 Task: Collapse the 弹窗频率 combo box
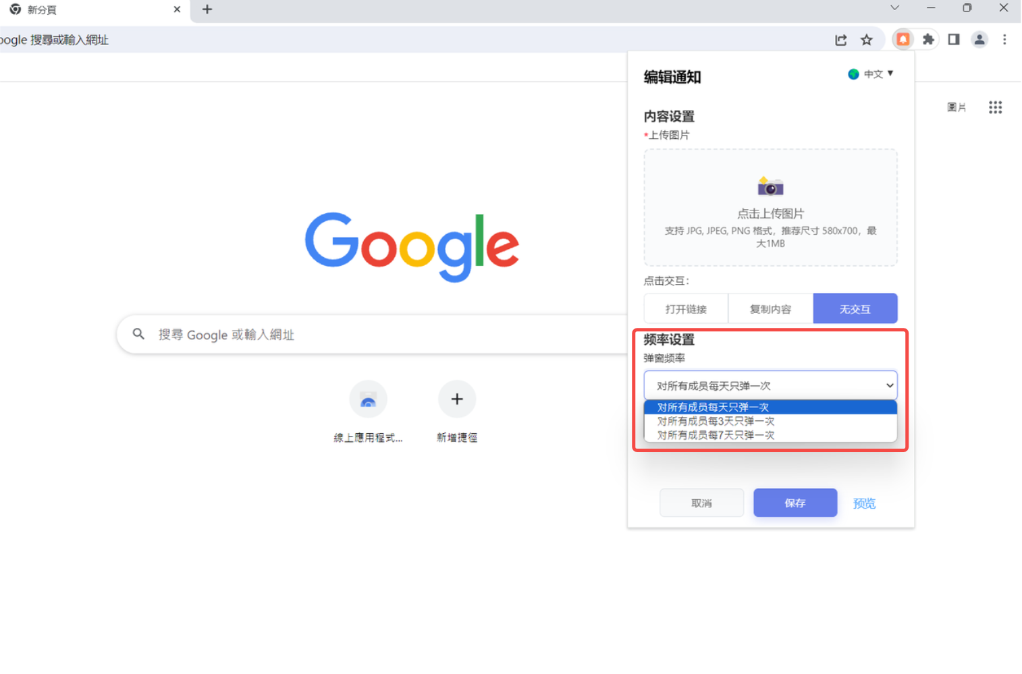point(770,385)
